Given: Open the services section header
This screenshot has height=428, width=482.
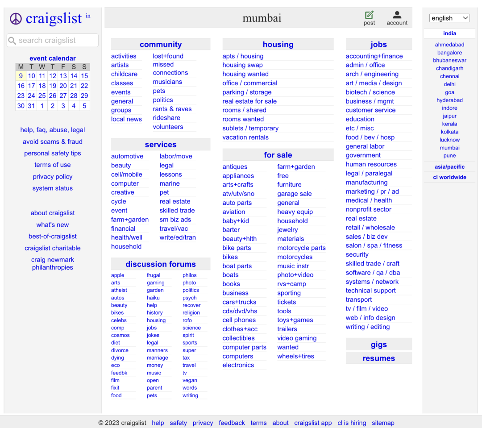Looking at the screenshot, I should [161, 145].
